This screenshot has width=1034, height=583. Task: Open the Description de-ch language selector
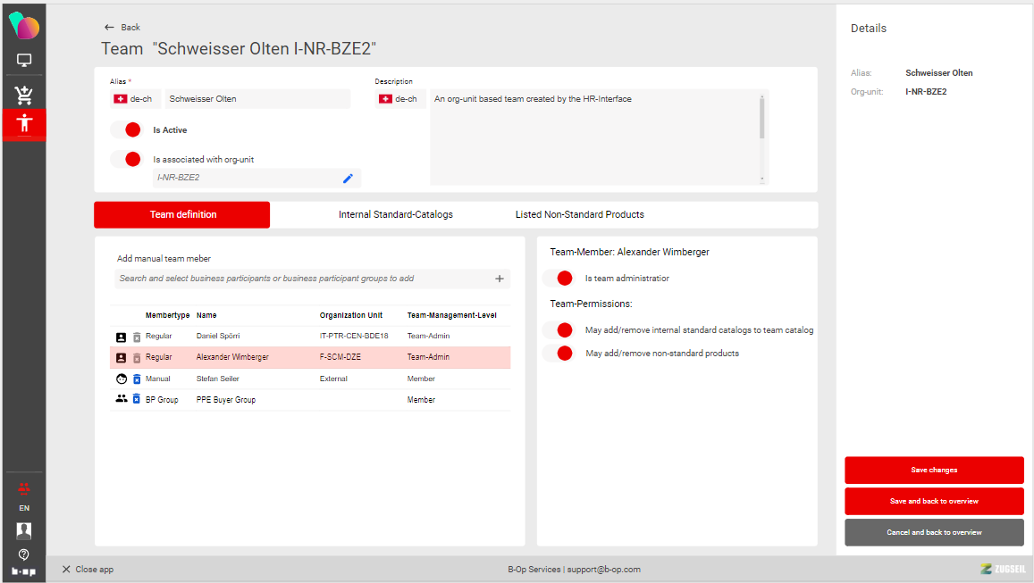(398, 99)
